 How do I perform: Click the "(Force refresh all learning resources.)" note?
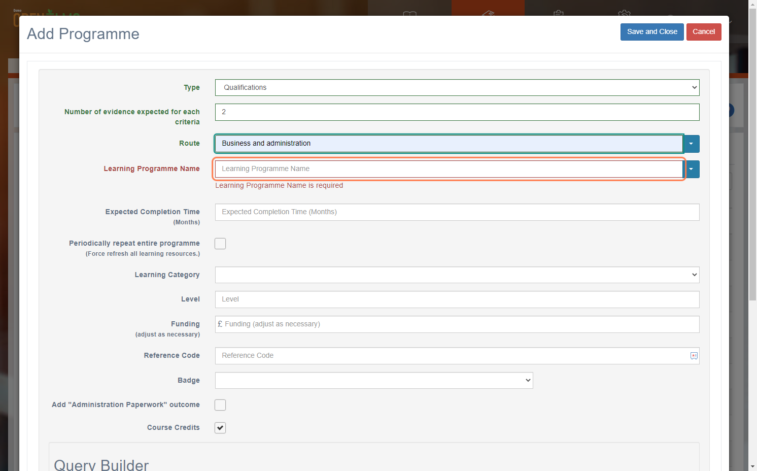143,254
